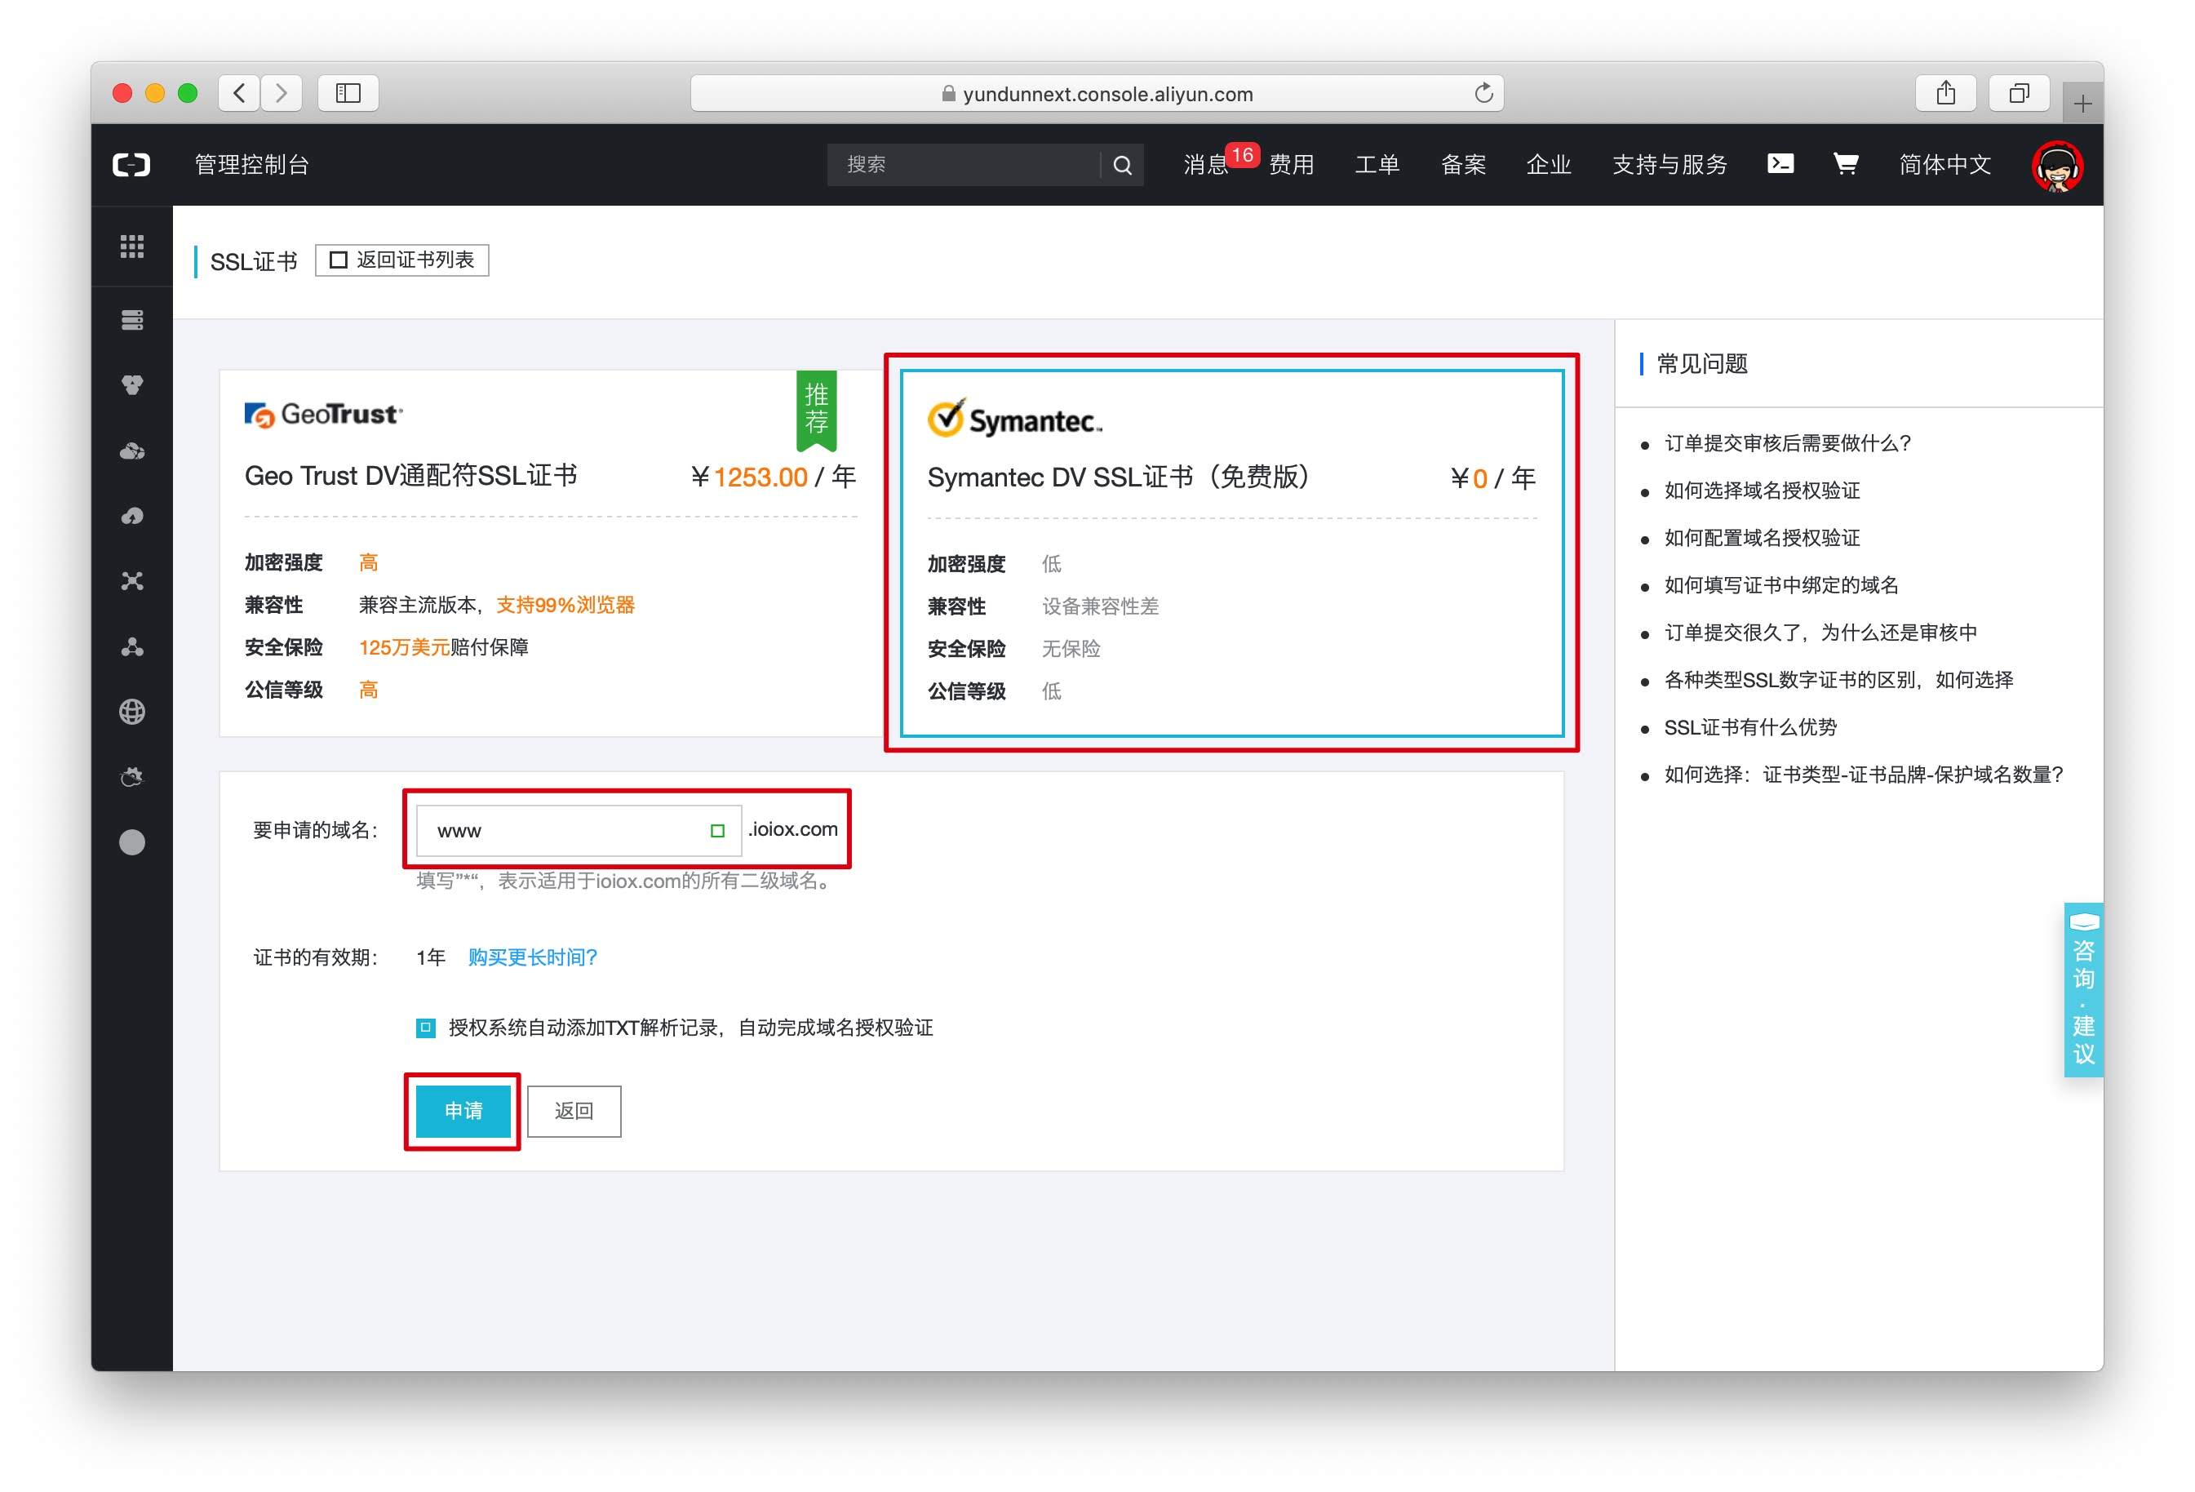The width and height of the screenshot is (2195, 1492).
Task: Click the 申请 apply button
Action: click(x=463, y=1110)
